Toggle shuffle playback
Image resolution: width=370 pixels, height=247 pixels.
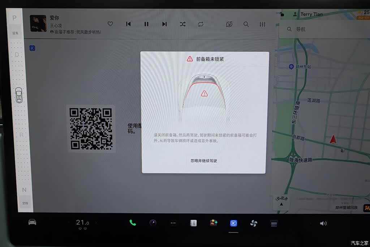tap(182, 24)
